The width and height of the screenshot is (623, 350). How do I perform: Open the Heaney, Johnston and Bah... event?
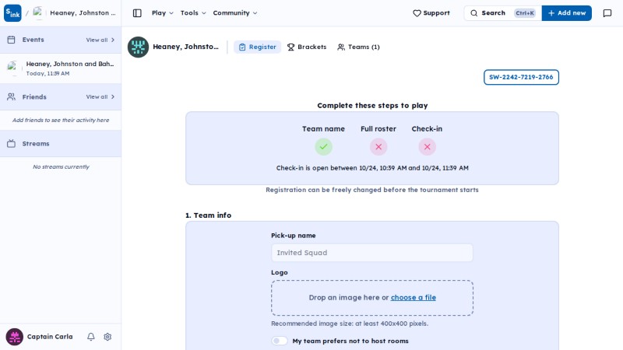click(x=61, y=68)
